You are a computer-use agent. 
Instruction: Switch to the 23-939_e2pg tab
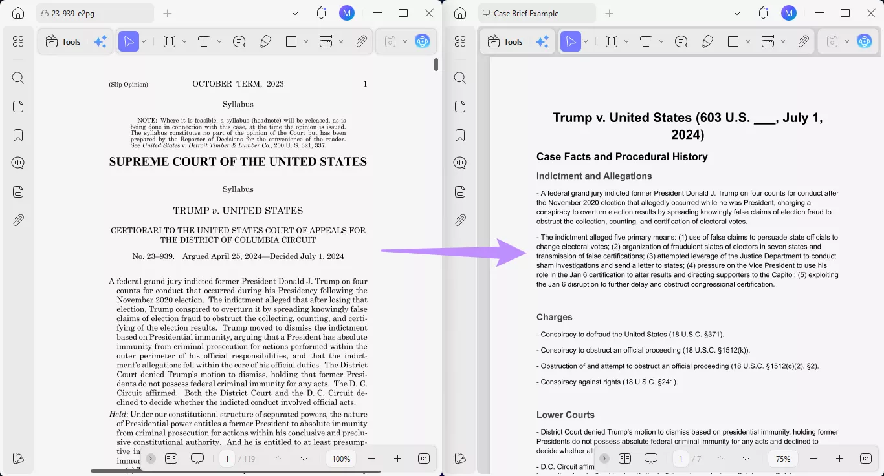coord(95,13)
